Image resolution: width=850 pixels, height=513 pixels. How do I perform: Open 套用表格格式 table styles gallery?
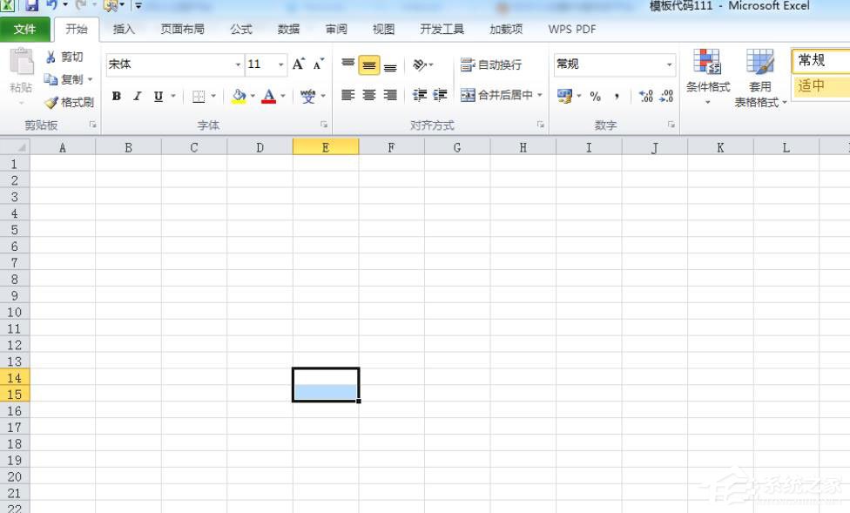coord(760,77)
